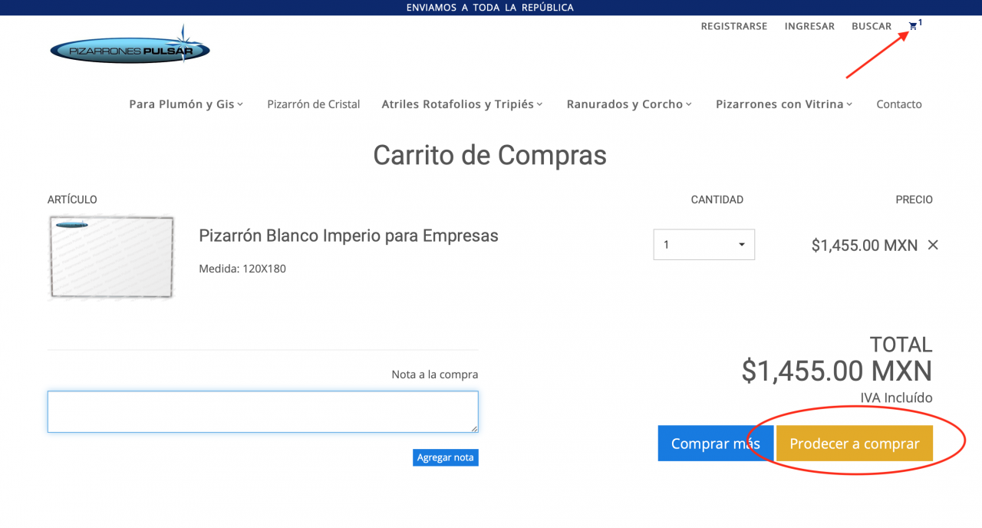Open the shopping cart icon
Image resolution: width=982 pixels, height=528 pixels.
coord(913,26)
